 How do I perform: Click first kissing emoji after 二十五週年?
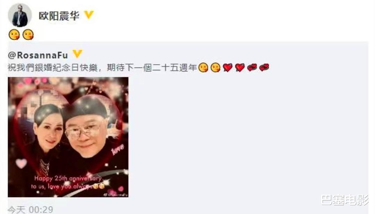coord(203,68)
